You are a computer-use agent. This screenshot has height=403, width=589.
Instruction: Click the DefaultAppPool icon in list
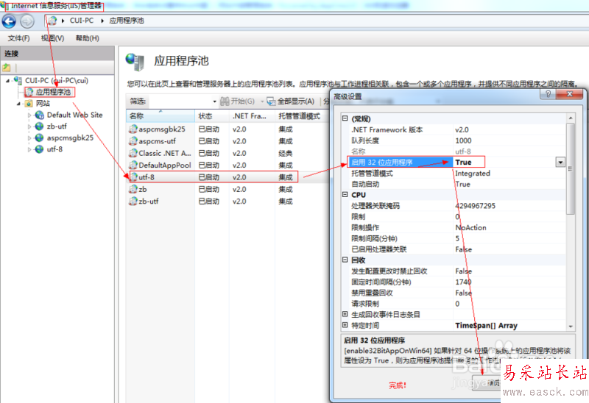[x=133, y=165]
